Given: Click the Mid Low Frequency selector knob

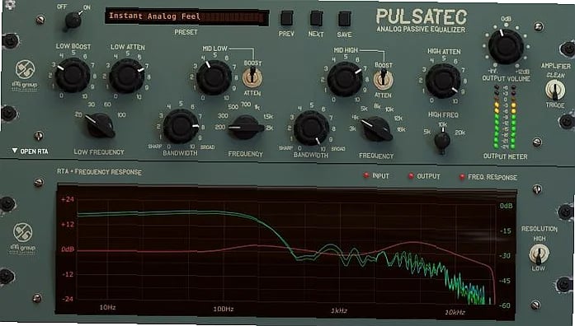Looking at the screenshot, I should pyautogui.click(x=246, y=128).
